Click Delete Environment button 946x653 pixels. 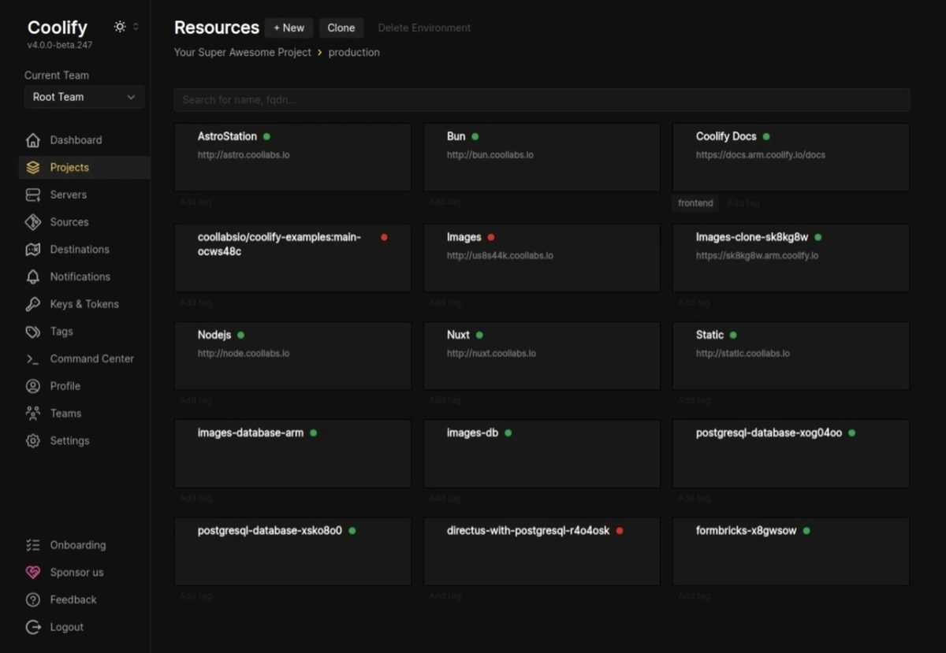[424, 28]
